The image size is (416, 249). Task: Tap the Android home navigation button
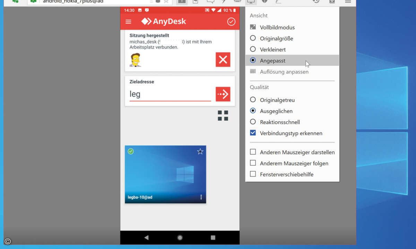[180, 238]
